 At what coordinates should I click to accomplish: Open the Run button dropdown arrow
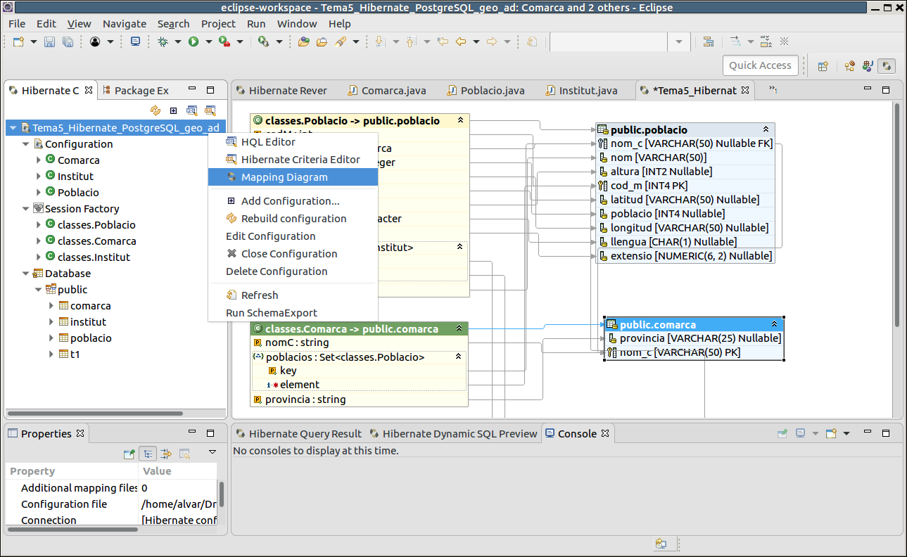pyautogui.click(x=209, y=42)
